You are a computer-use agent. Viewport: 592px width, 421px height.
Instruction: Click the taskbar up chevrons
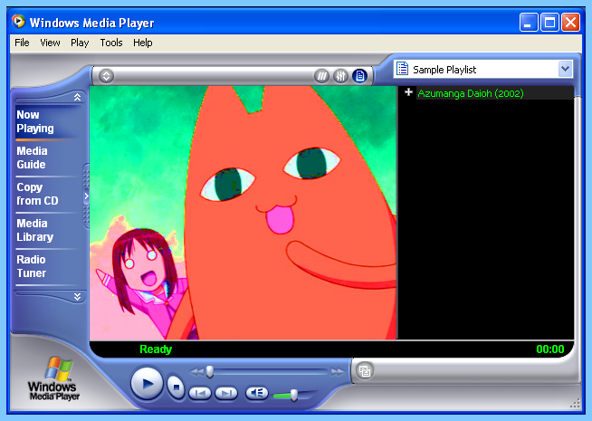(78, 98)
